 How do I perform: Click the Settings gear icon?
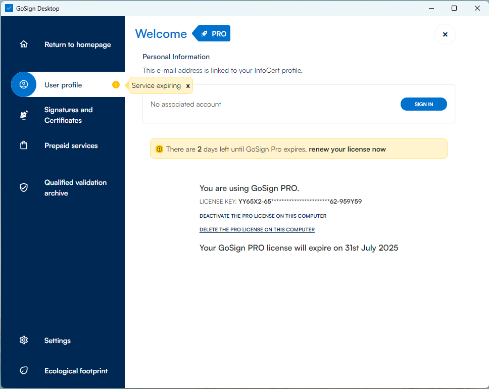(x=24, y=341)
